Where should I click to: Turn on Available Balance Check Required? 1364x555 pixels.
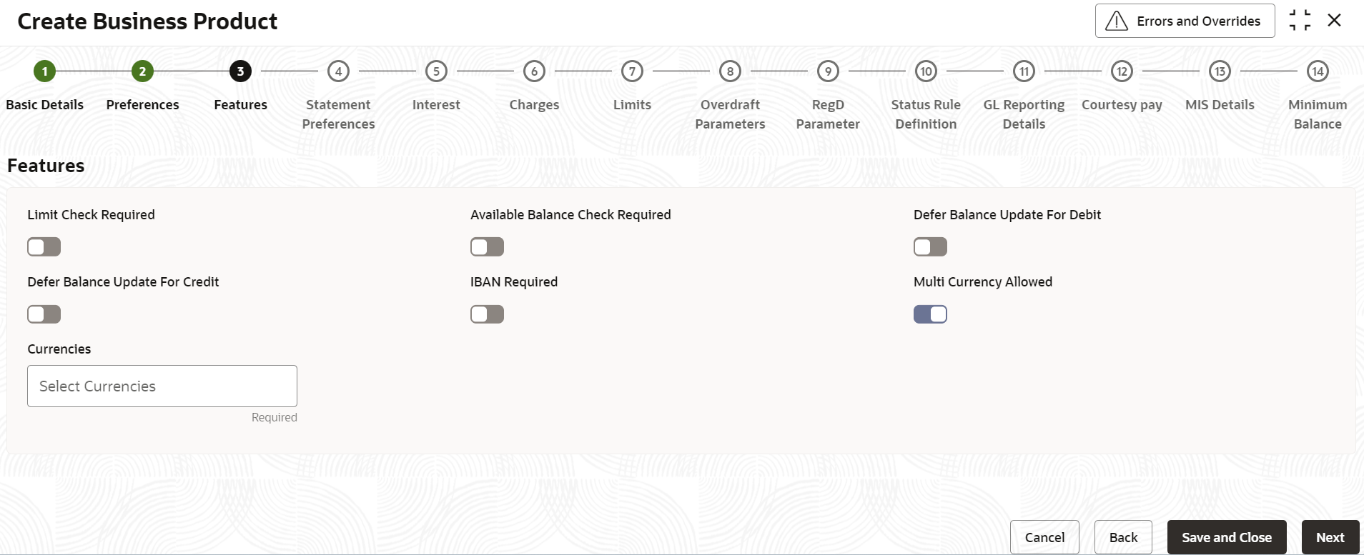488,247
